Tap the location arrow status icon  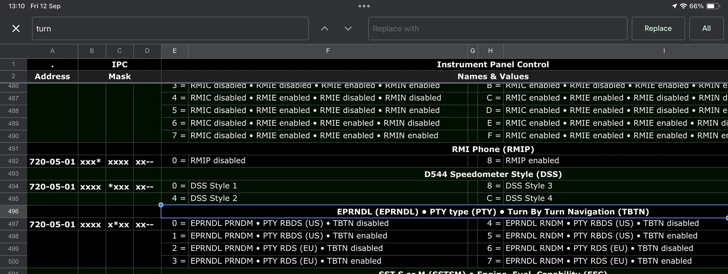tap(674, 6)
